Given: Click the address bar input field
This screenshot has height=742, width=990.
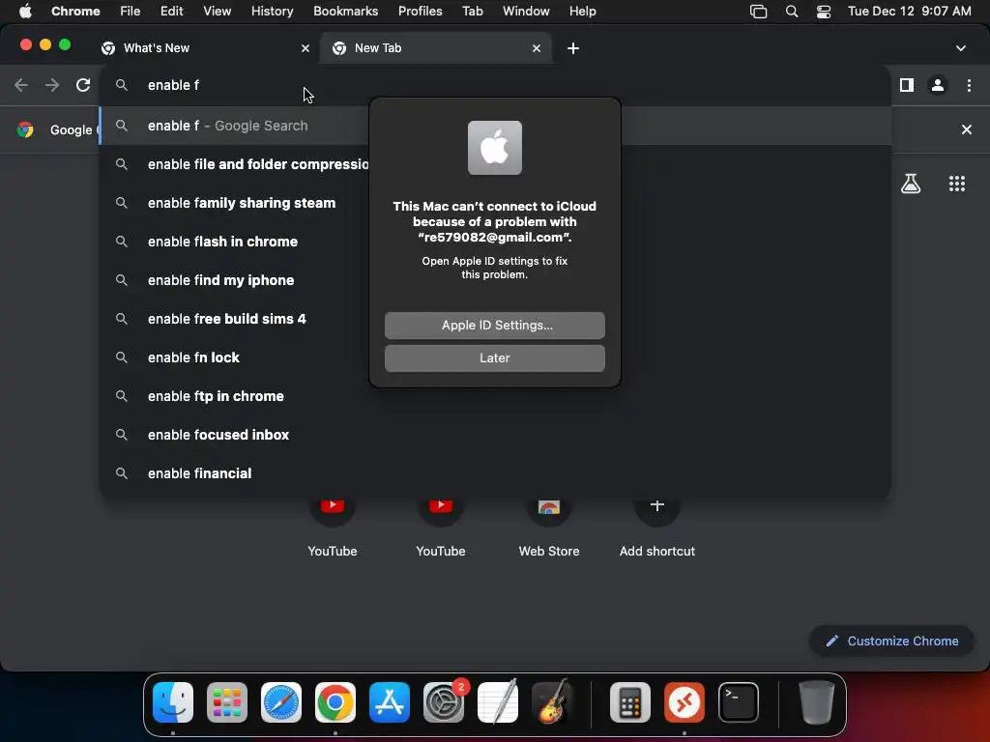Looking at the screenshot, I should pyautogui.click(x=495, y=85).
